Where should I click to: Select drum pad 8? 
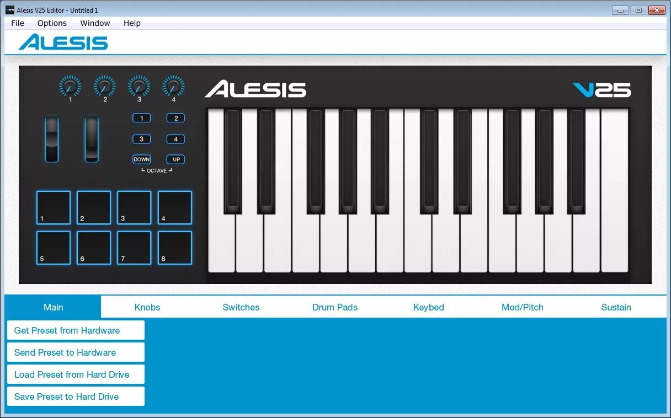pyautogui.click(x=175, y=248)
